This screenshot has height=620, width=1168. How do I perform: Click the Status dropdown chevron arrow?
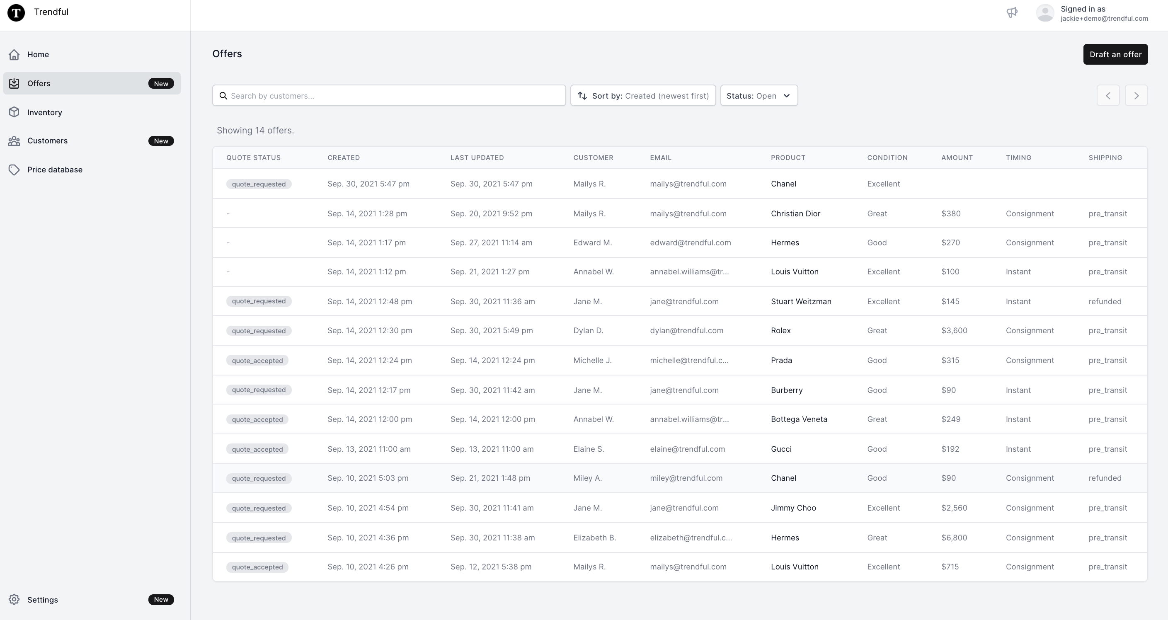(787, 96)
